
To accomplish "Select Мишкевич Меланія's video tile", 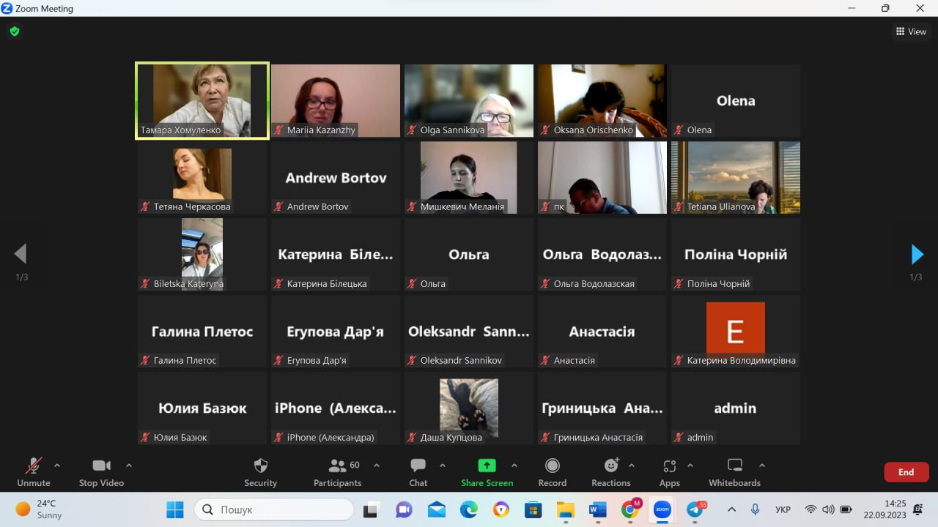I will (469, 178).
